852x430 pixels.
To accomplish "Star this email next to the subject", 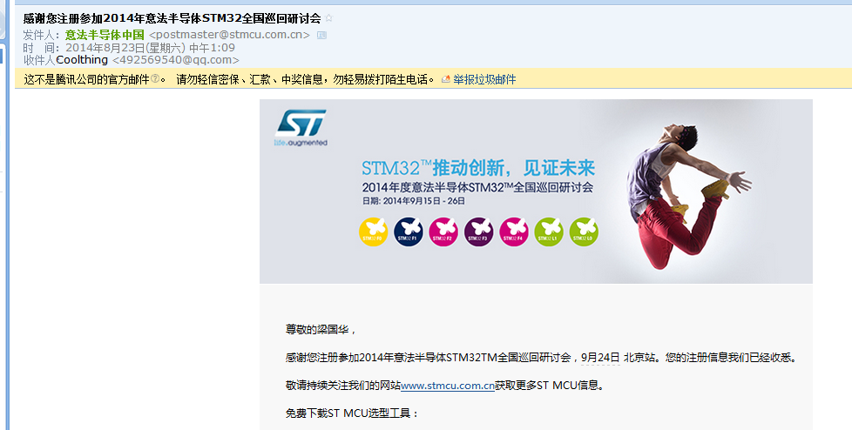I will 328,18.
